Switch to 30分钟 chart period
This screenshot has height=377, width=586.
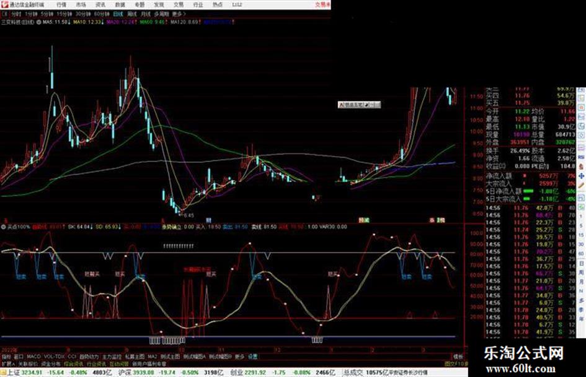(x=82, y=14)
